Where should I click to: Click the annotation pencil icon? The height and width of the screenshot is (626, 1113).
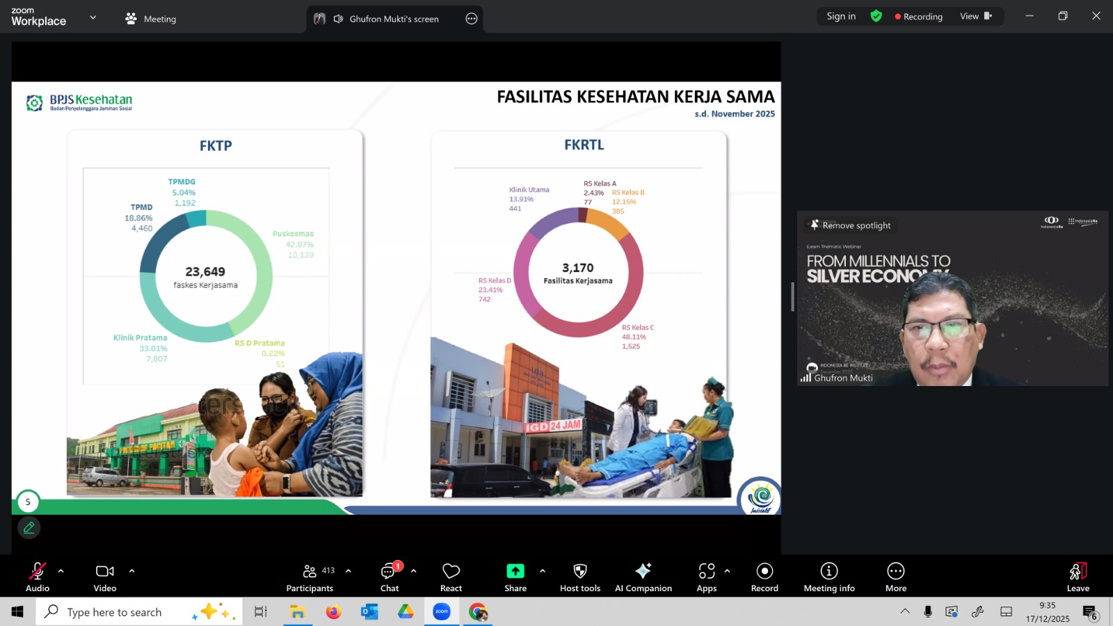[29, 528]
